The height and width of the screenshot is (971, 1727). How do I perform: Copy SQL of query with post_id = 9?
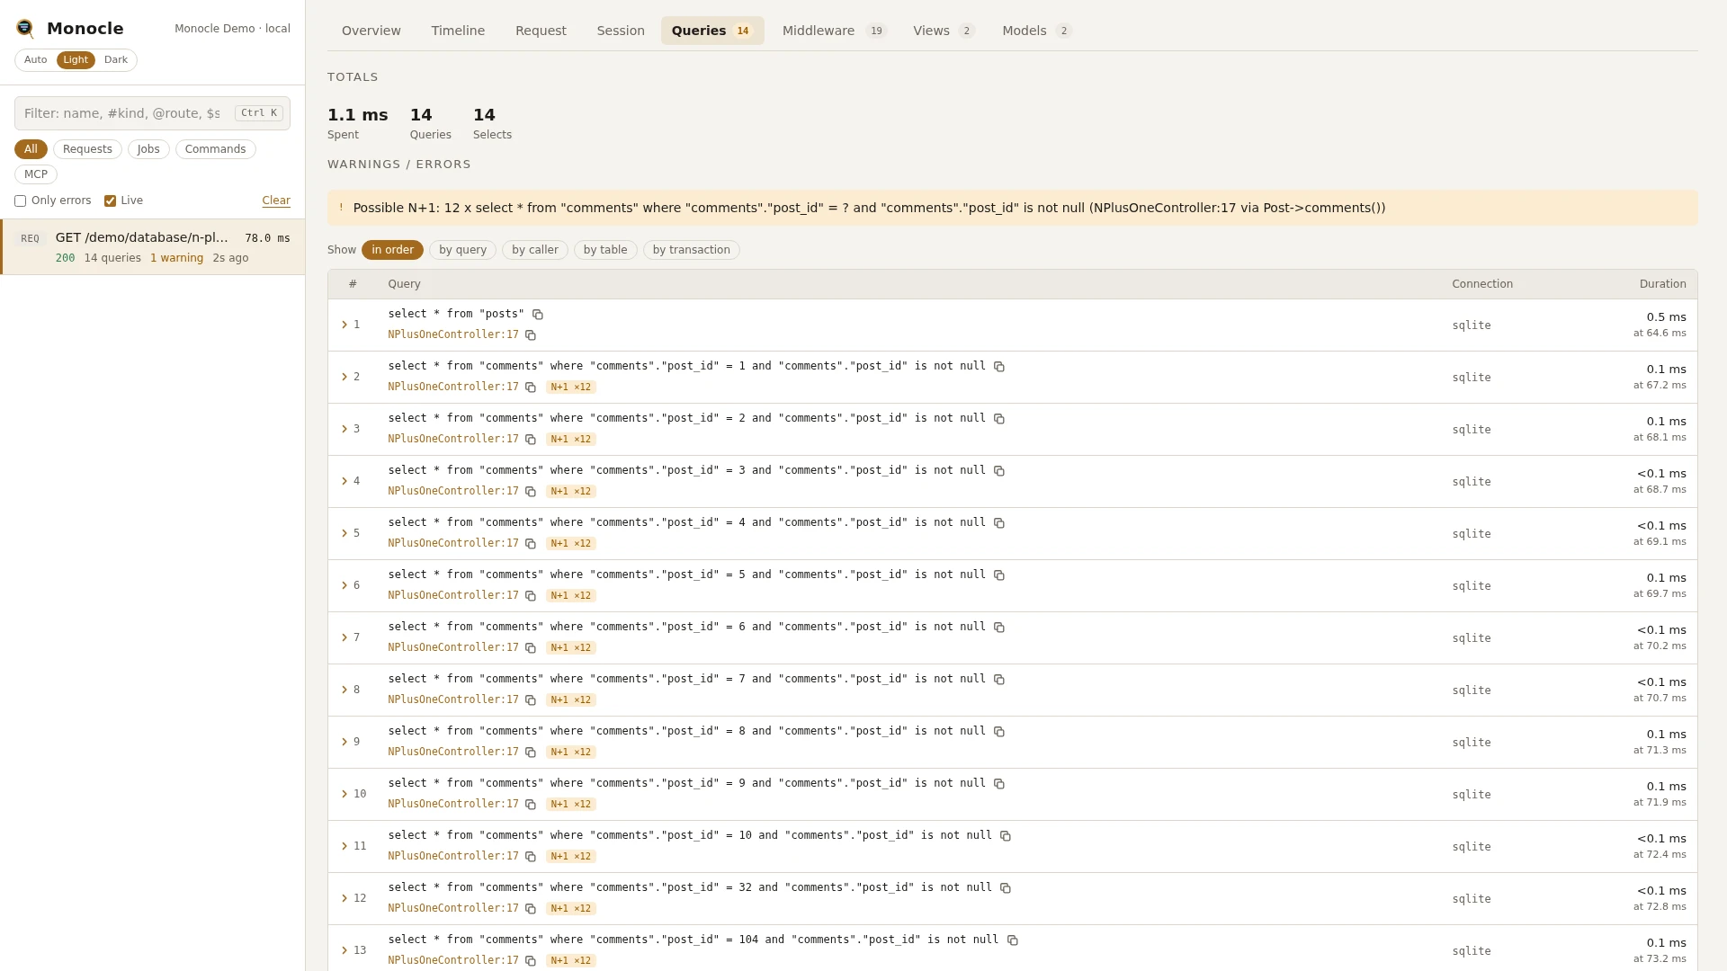pos(999,784)
